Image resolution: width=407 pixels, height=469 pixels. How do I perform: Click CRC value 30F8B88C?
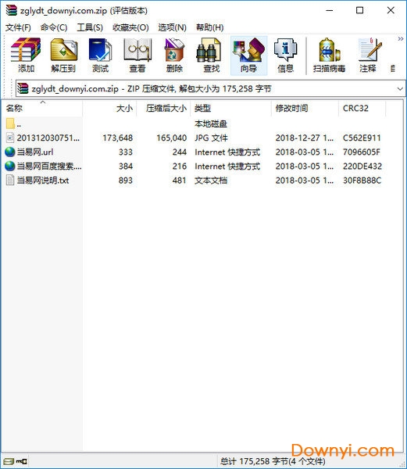tap(362, 181)
